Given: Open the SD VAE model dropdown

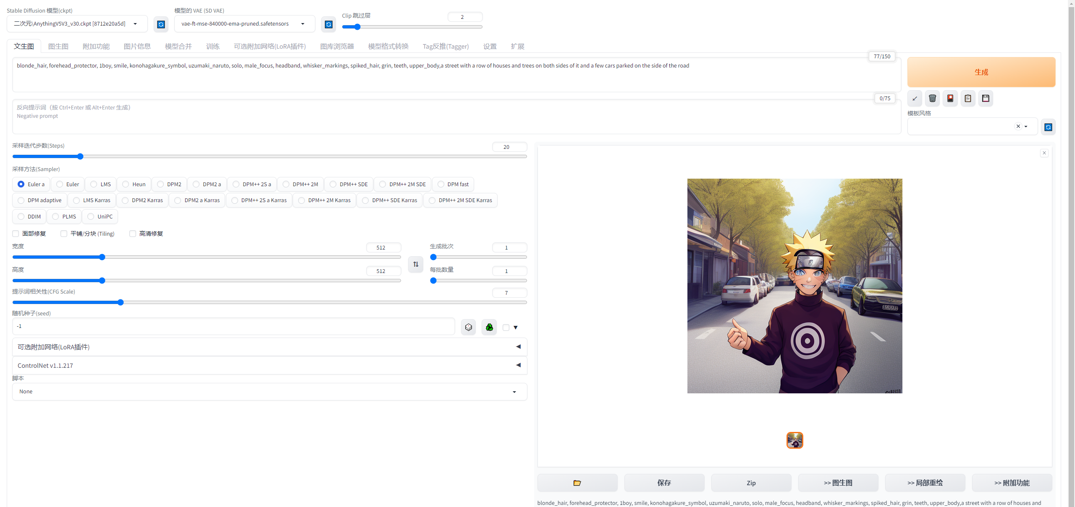Looking at the screenshot, I should click(245, 24).
